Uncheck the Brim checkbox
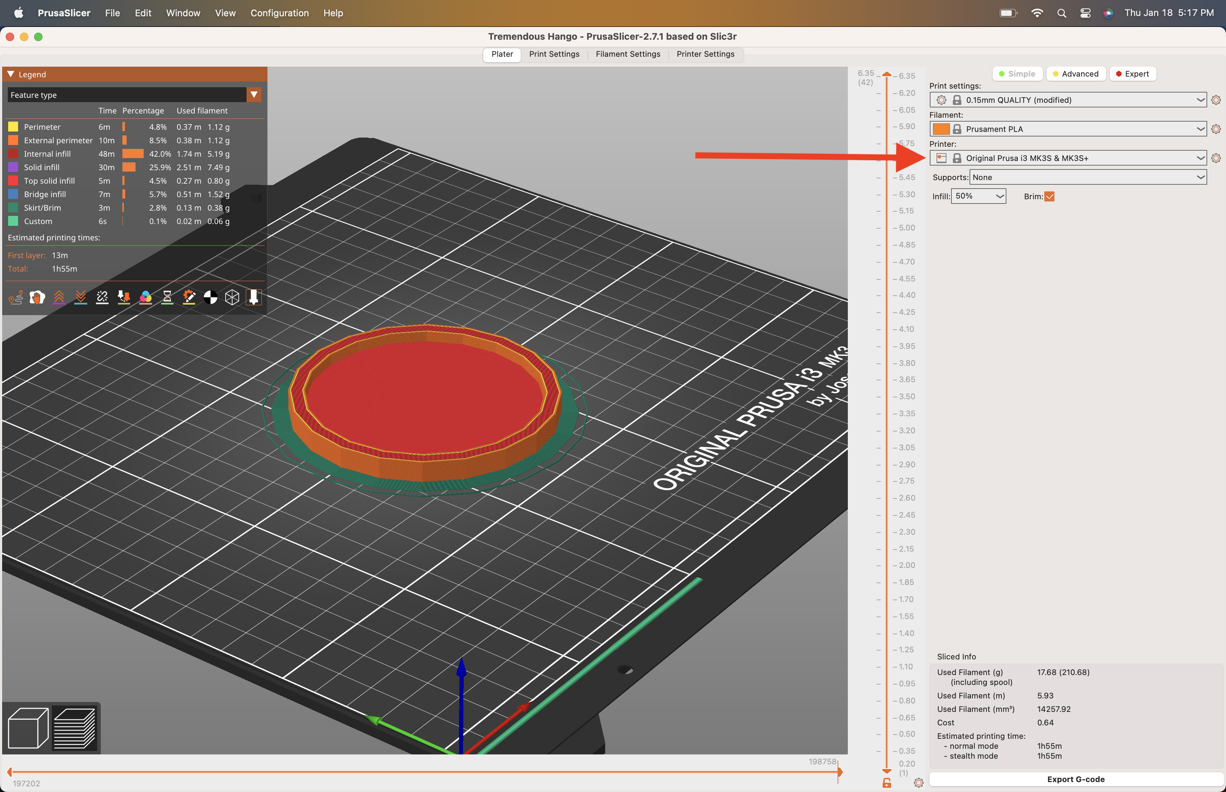The height and width of the screenshot is (792, 1226). click(x=1050, y=196)
